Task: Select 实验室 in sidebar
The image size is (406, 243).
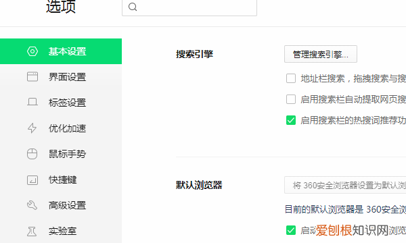Action: pyautogui.click(x=61, y=231)
